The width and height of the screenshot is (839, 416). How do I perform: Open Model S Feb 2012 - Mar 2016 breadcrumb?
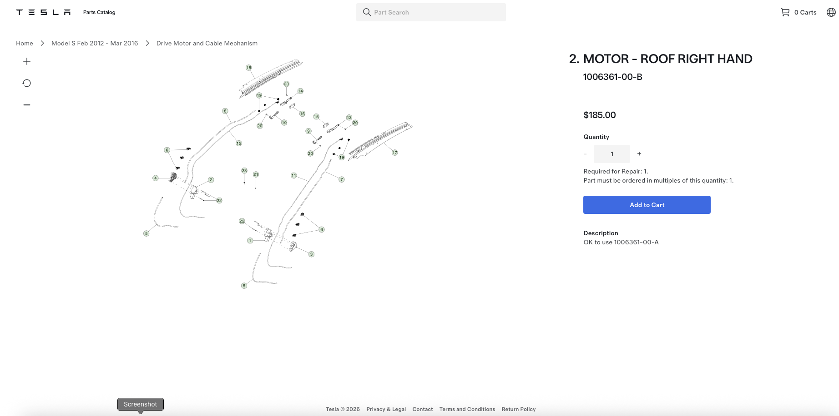[95, 43]
